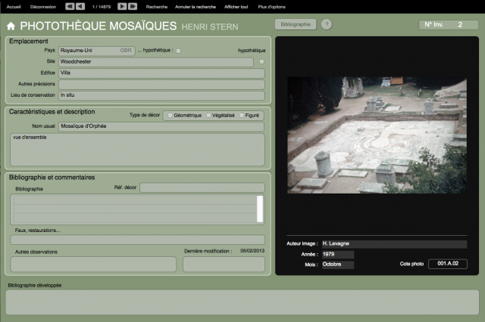Click the Mois field showing Octobre
This screenshot has height=322, width=485.
coord(338,265)
